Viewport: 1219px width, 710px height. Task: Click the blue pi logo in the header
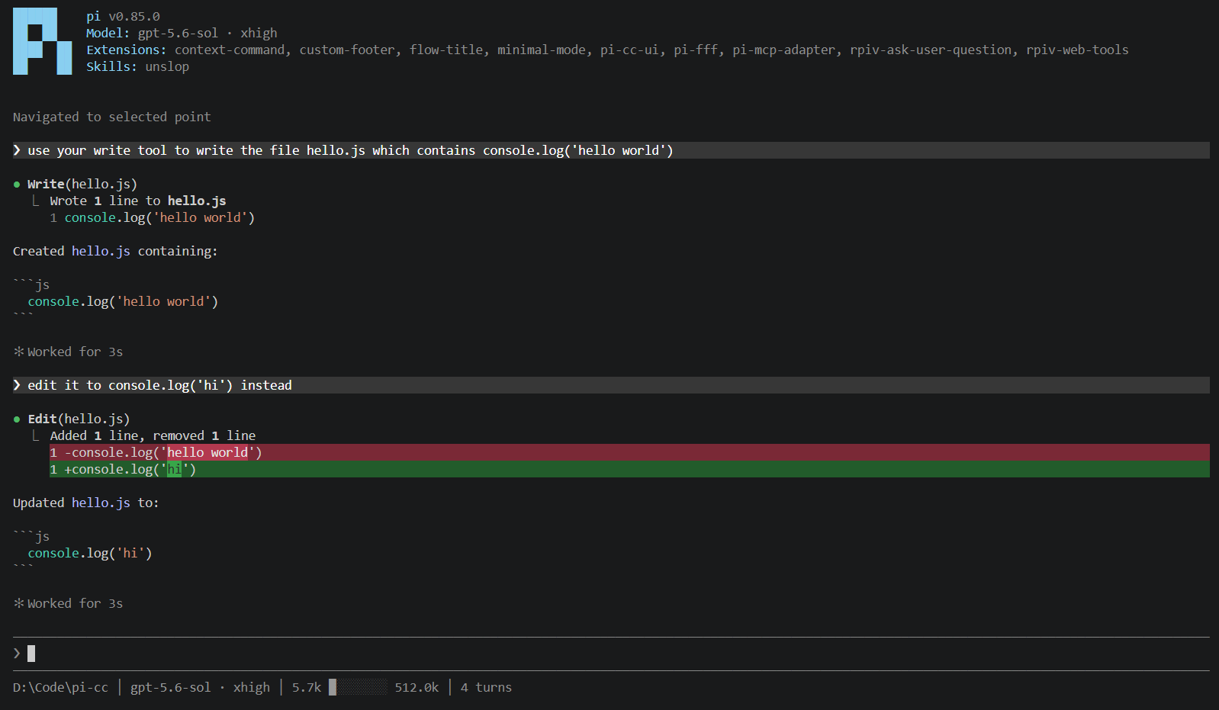click(43, 41)
